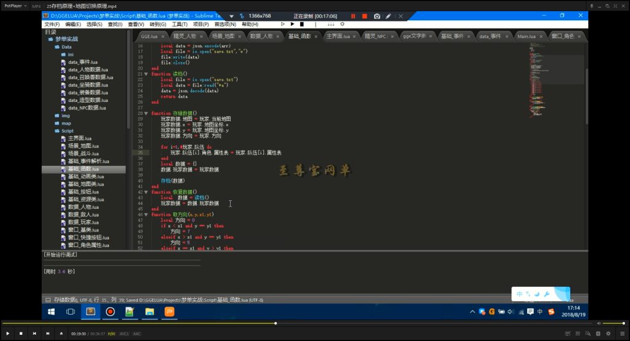Viewport: 630px width, 341px height.
Task: Toggle sidebar via status bar panel icon
Action: (x=48, y=300)
